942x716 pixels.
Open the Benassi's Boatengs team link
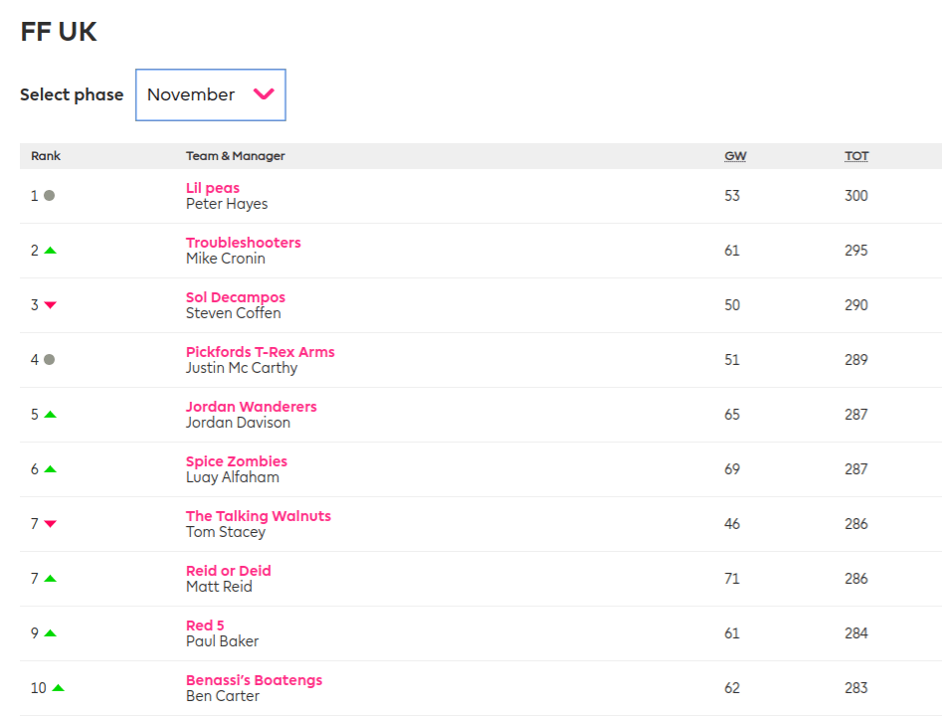coord(254,680)
